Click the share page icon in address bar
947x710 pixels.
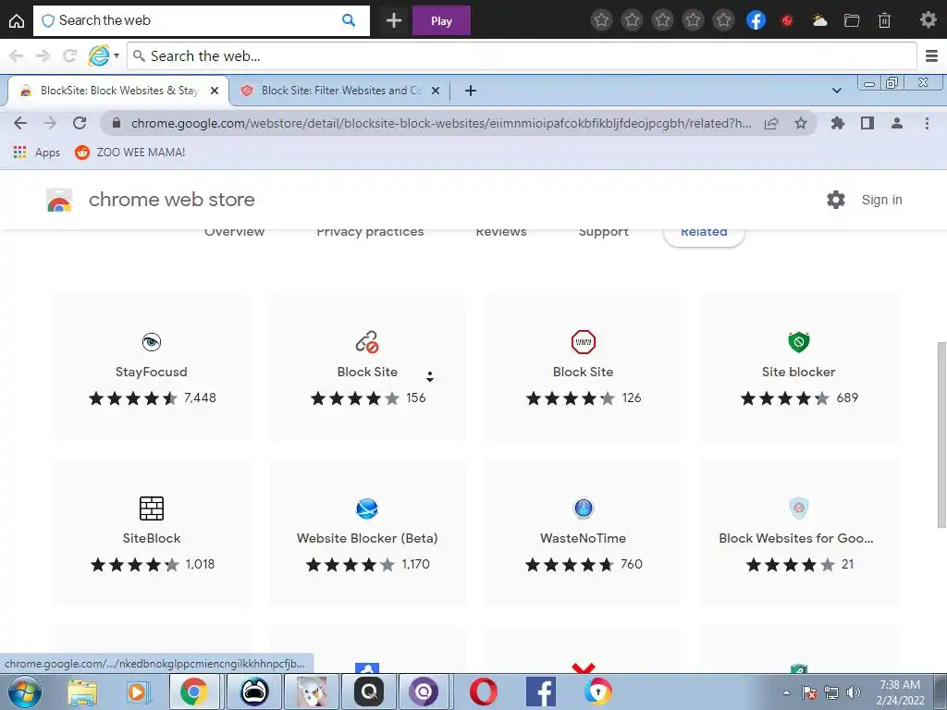771,123
